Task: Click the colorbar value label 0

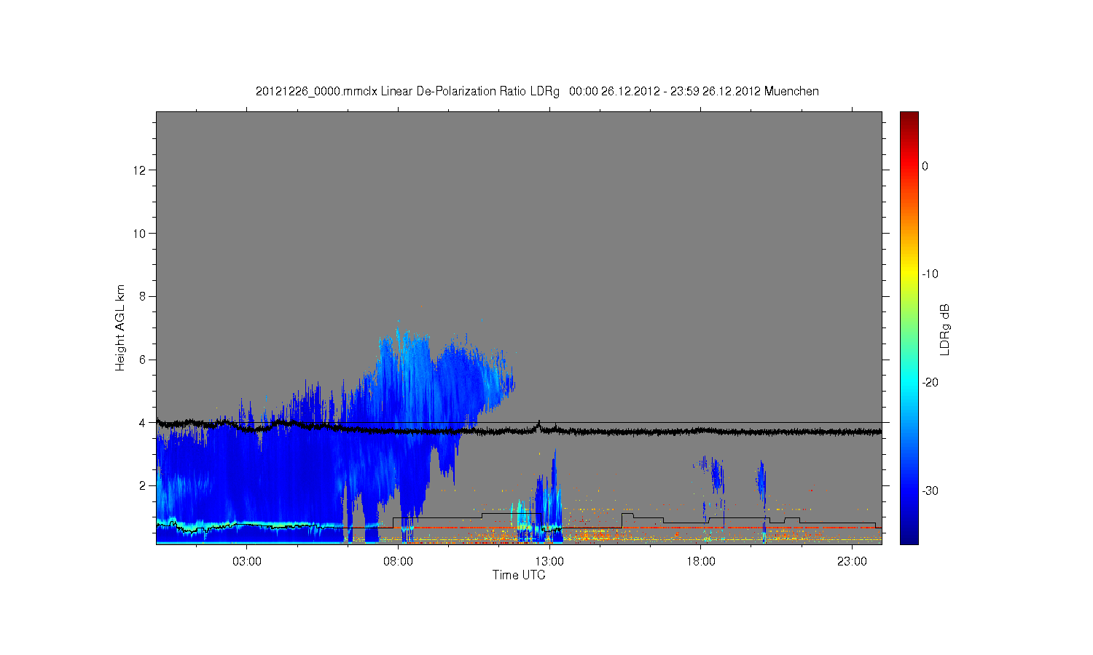Action: (x=925, y=166)
